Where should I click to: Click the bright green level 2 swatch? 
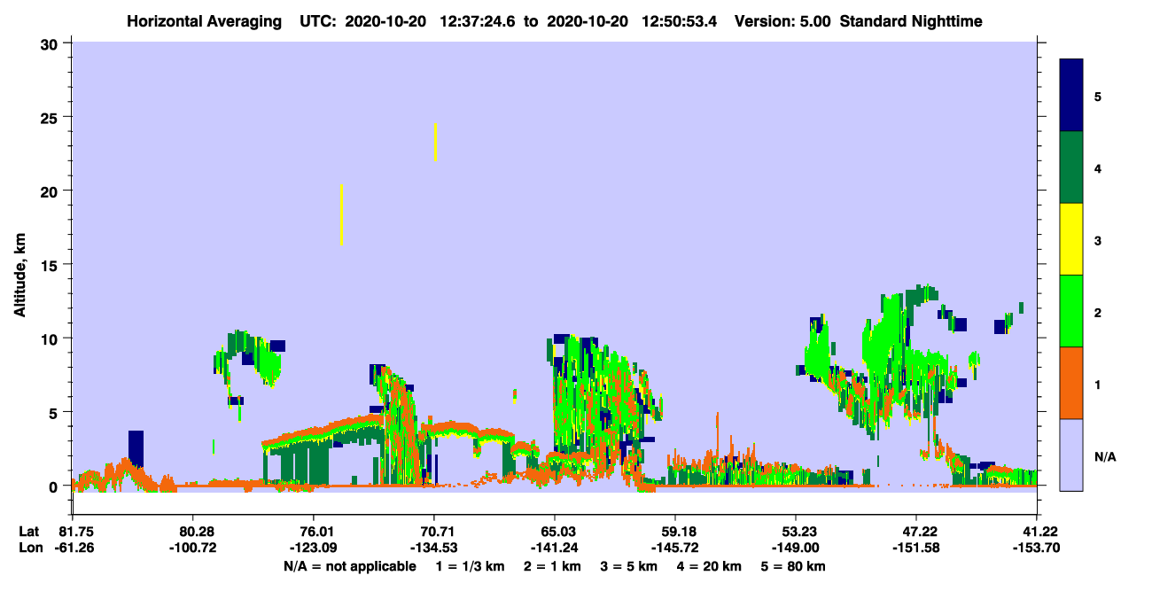coord(1071,311)
